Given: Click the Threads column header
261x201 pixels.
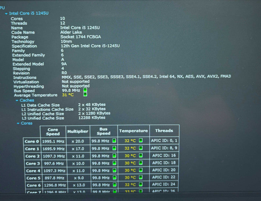Looking at the screenshot, I should (164, 131).
